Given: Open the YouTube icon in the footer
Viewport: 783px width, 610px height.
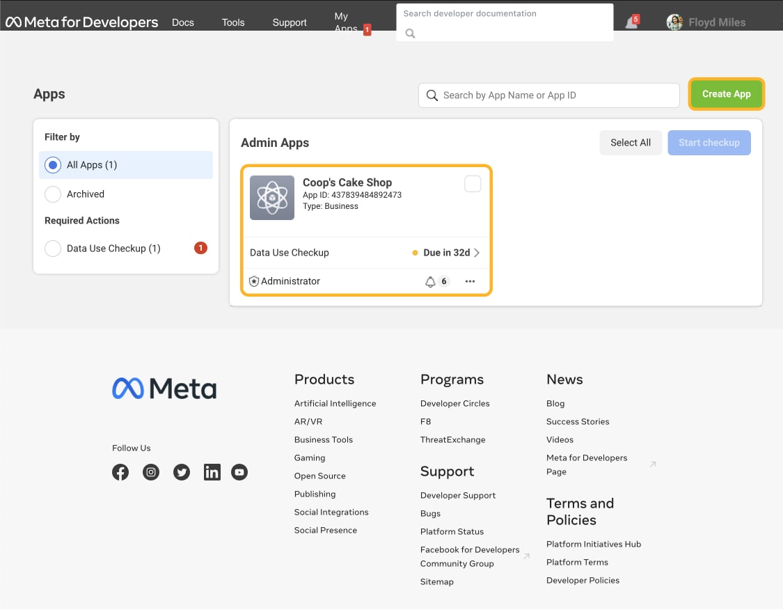Looking at the screenshot, I should tap(239, 472).
